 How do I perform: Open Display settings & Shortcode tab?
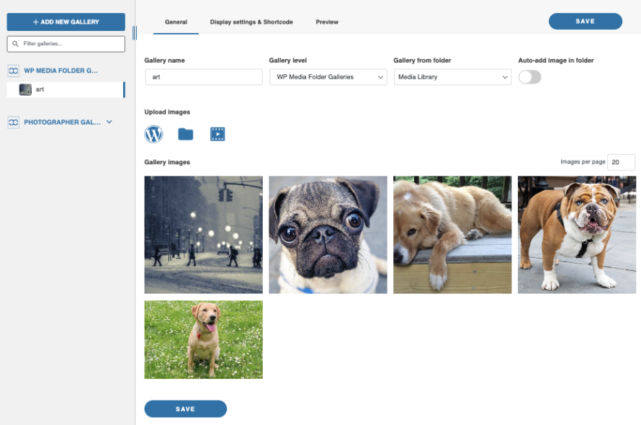[x=251, y=22]
